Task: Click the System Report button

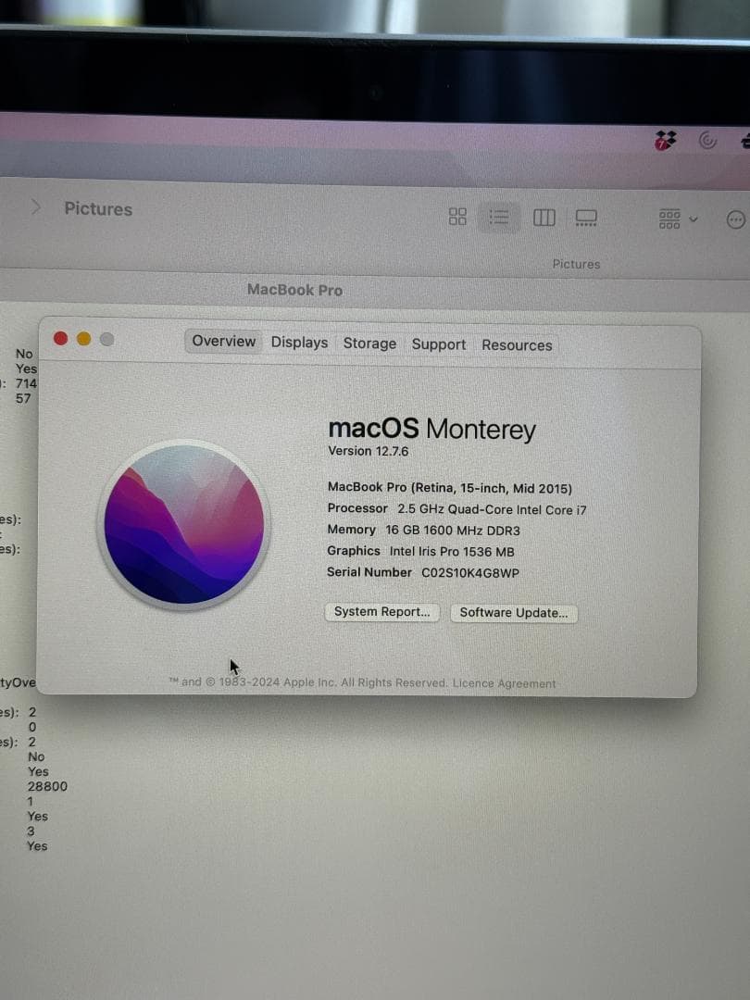Action: [381, 612]
